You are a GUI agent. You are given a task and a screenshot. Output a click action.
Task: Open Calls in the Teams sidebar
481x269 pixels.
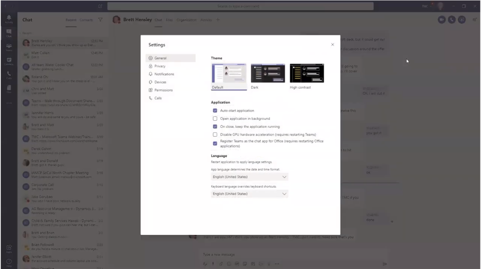tap(9, 75)
